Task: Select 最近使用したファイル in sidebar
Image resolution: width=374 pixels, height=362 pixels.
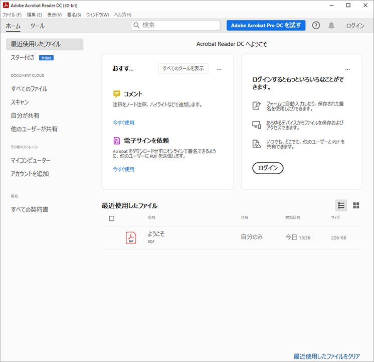Action: click(45, 44)
